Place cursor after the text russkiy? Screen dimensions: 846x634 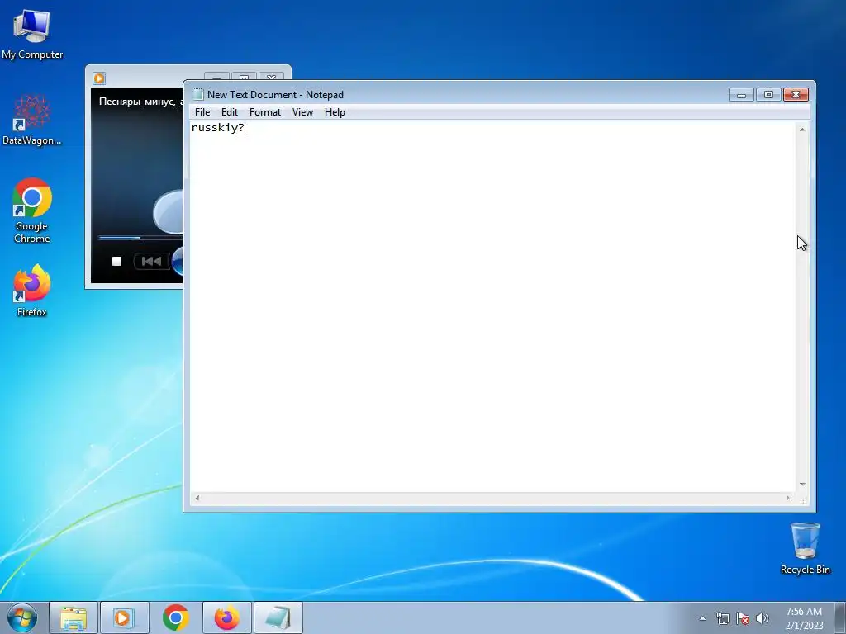(x=245, y=128)
